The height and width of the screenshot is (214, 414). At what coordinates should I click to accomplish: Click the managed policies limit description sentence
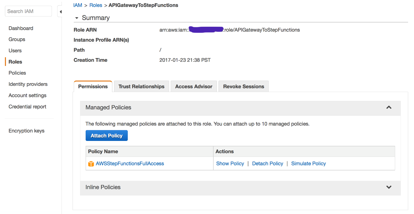(x=197, y=124)
